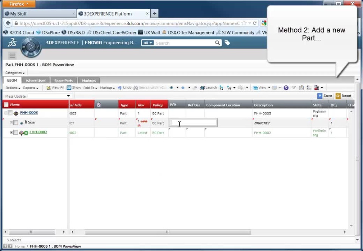The height and width of the screenshot is (251, 363).
Task: Click the grey grid layout toolbar icon
Action: click(275, 88)
